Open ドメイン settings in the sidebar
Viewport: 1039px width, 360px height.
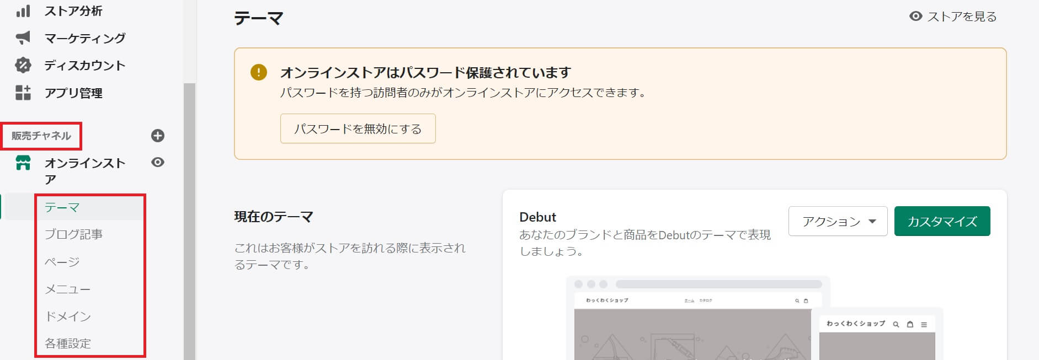67,316
